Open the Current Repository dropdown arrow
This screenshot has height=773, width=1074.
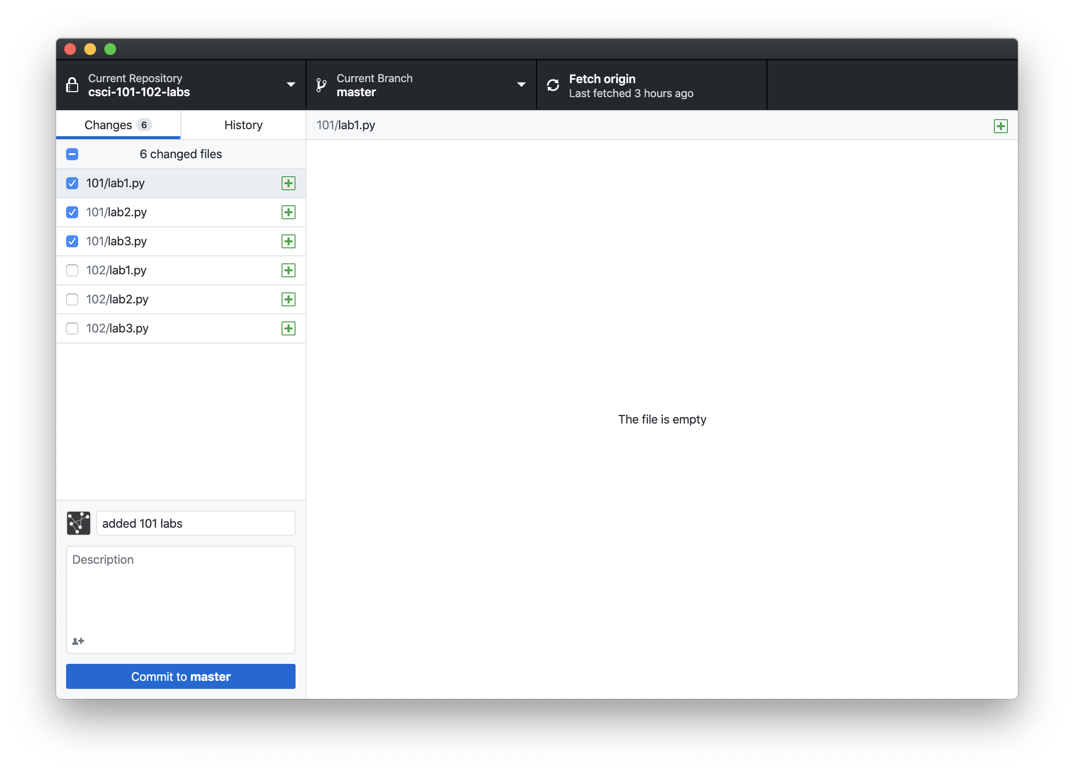291,85
